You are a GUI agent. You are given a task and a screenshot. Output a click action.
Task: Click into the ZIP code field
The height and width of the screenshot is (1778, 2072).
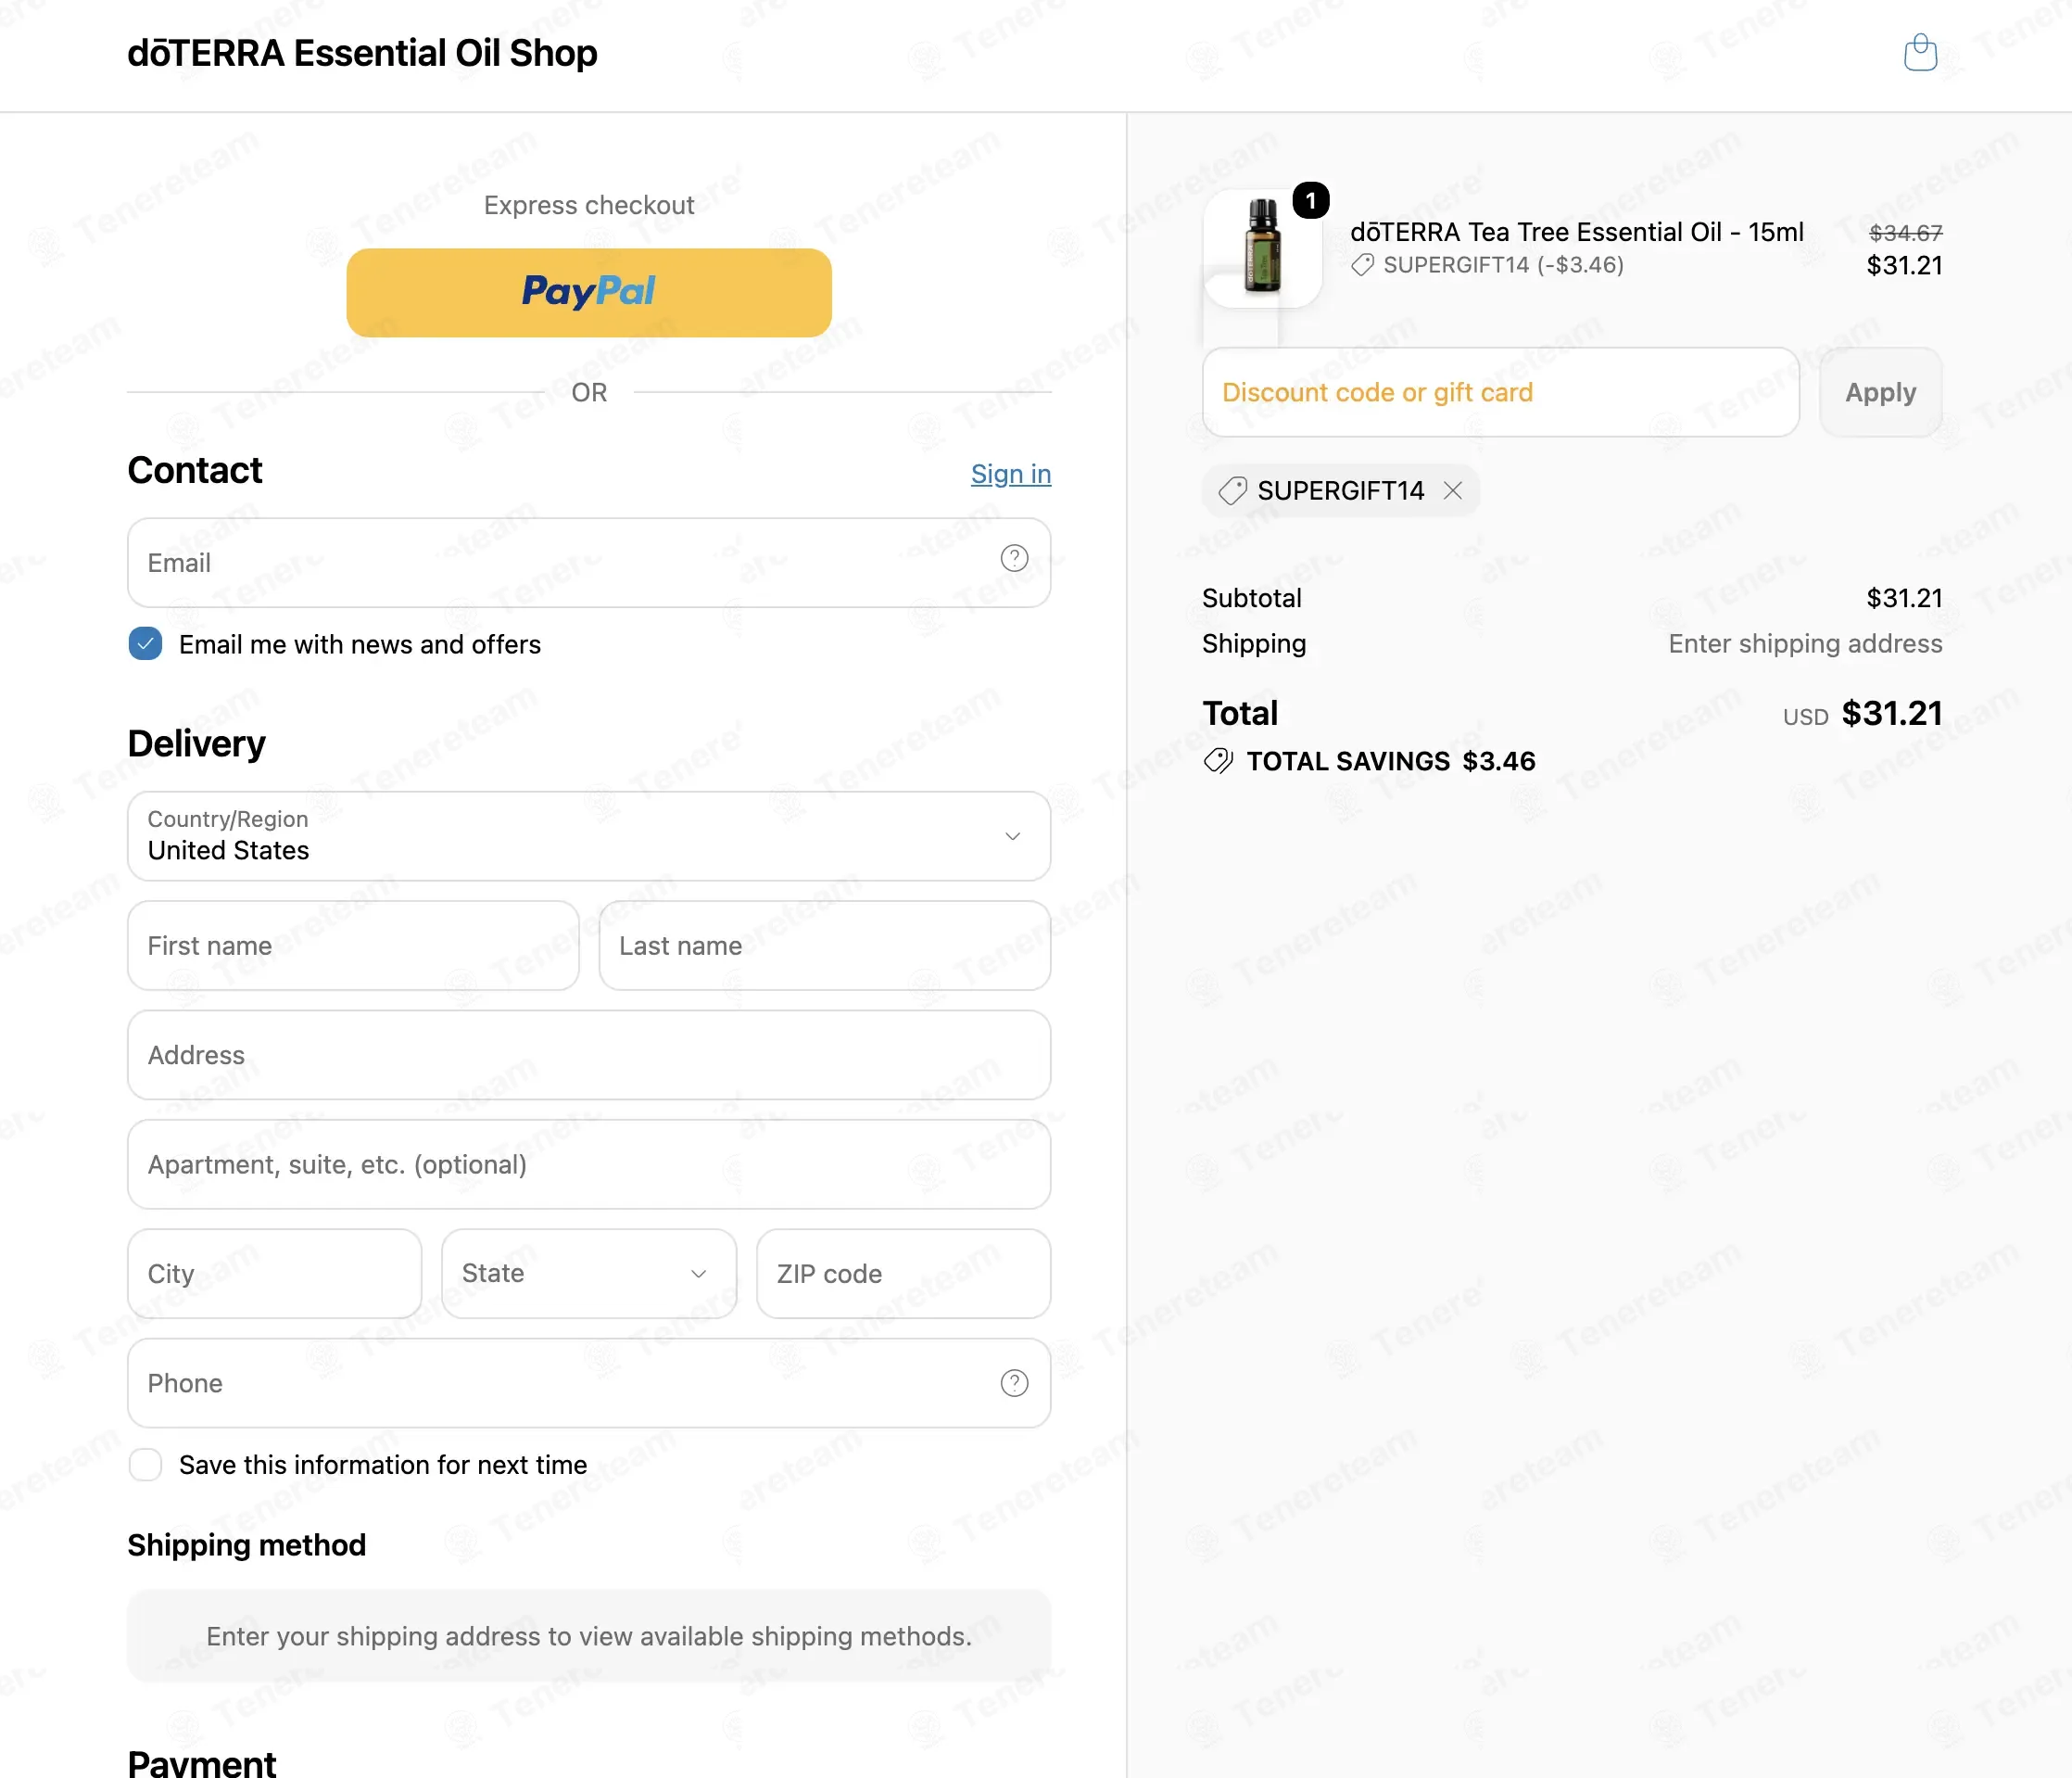[x=903, y=1273]
